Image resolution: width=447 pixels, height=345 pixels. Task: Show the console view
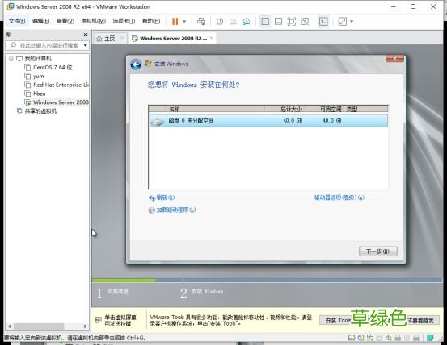pyautogui.click(x=323, y=21)
